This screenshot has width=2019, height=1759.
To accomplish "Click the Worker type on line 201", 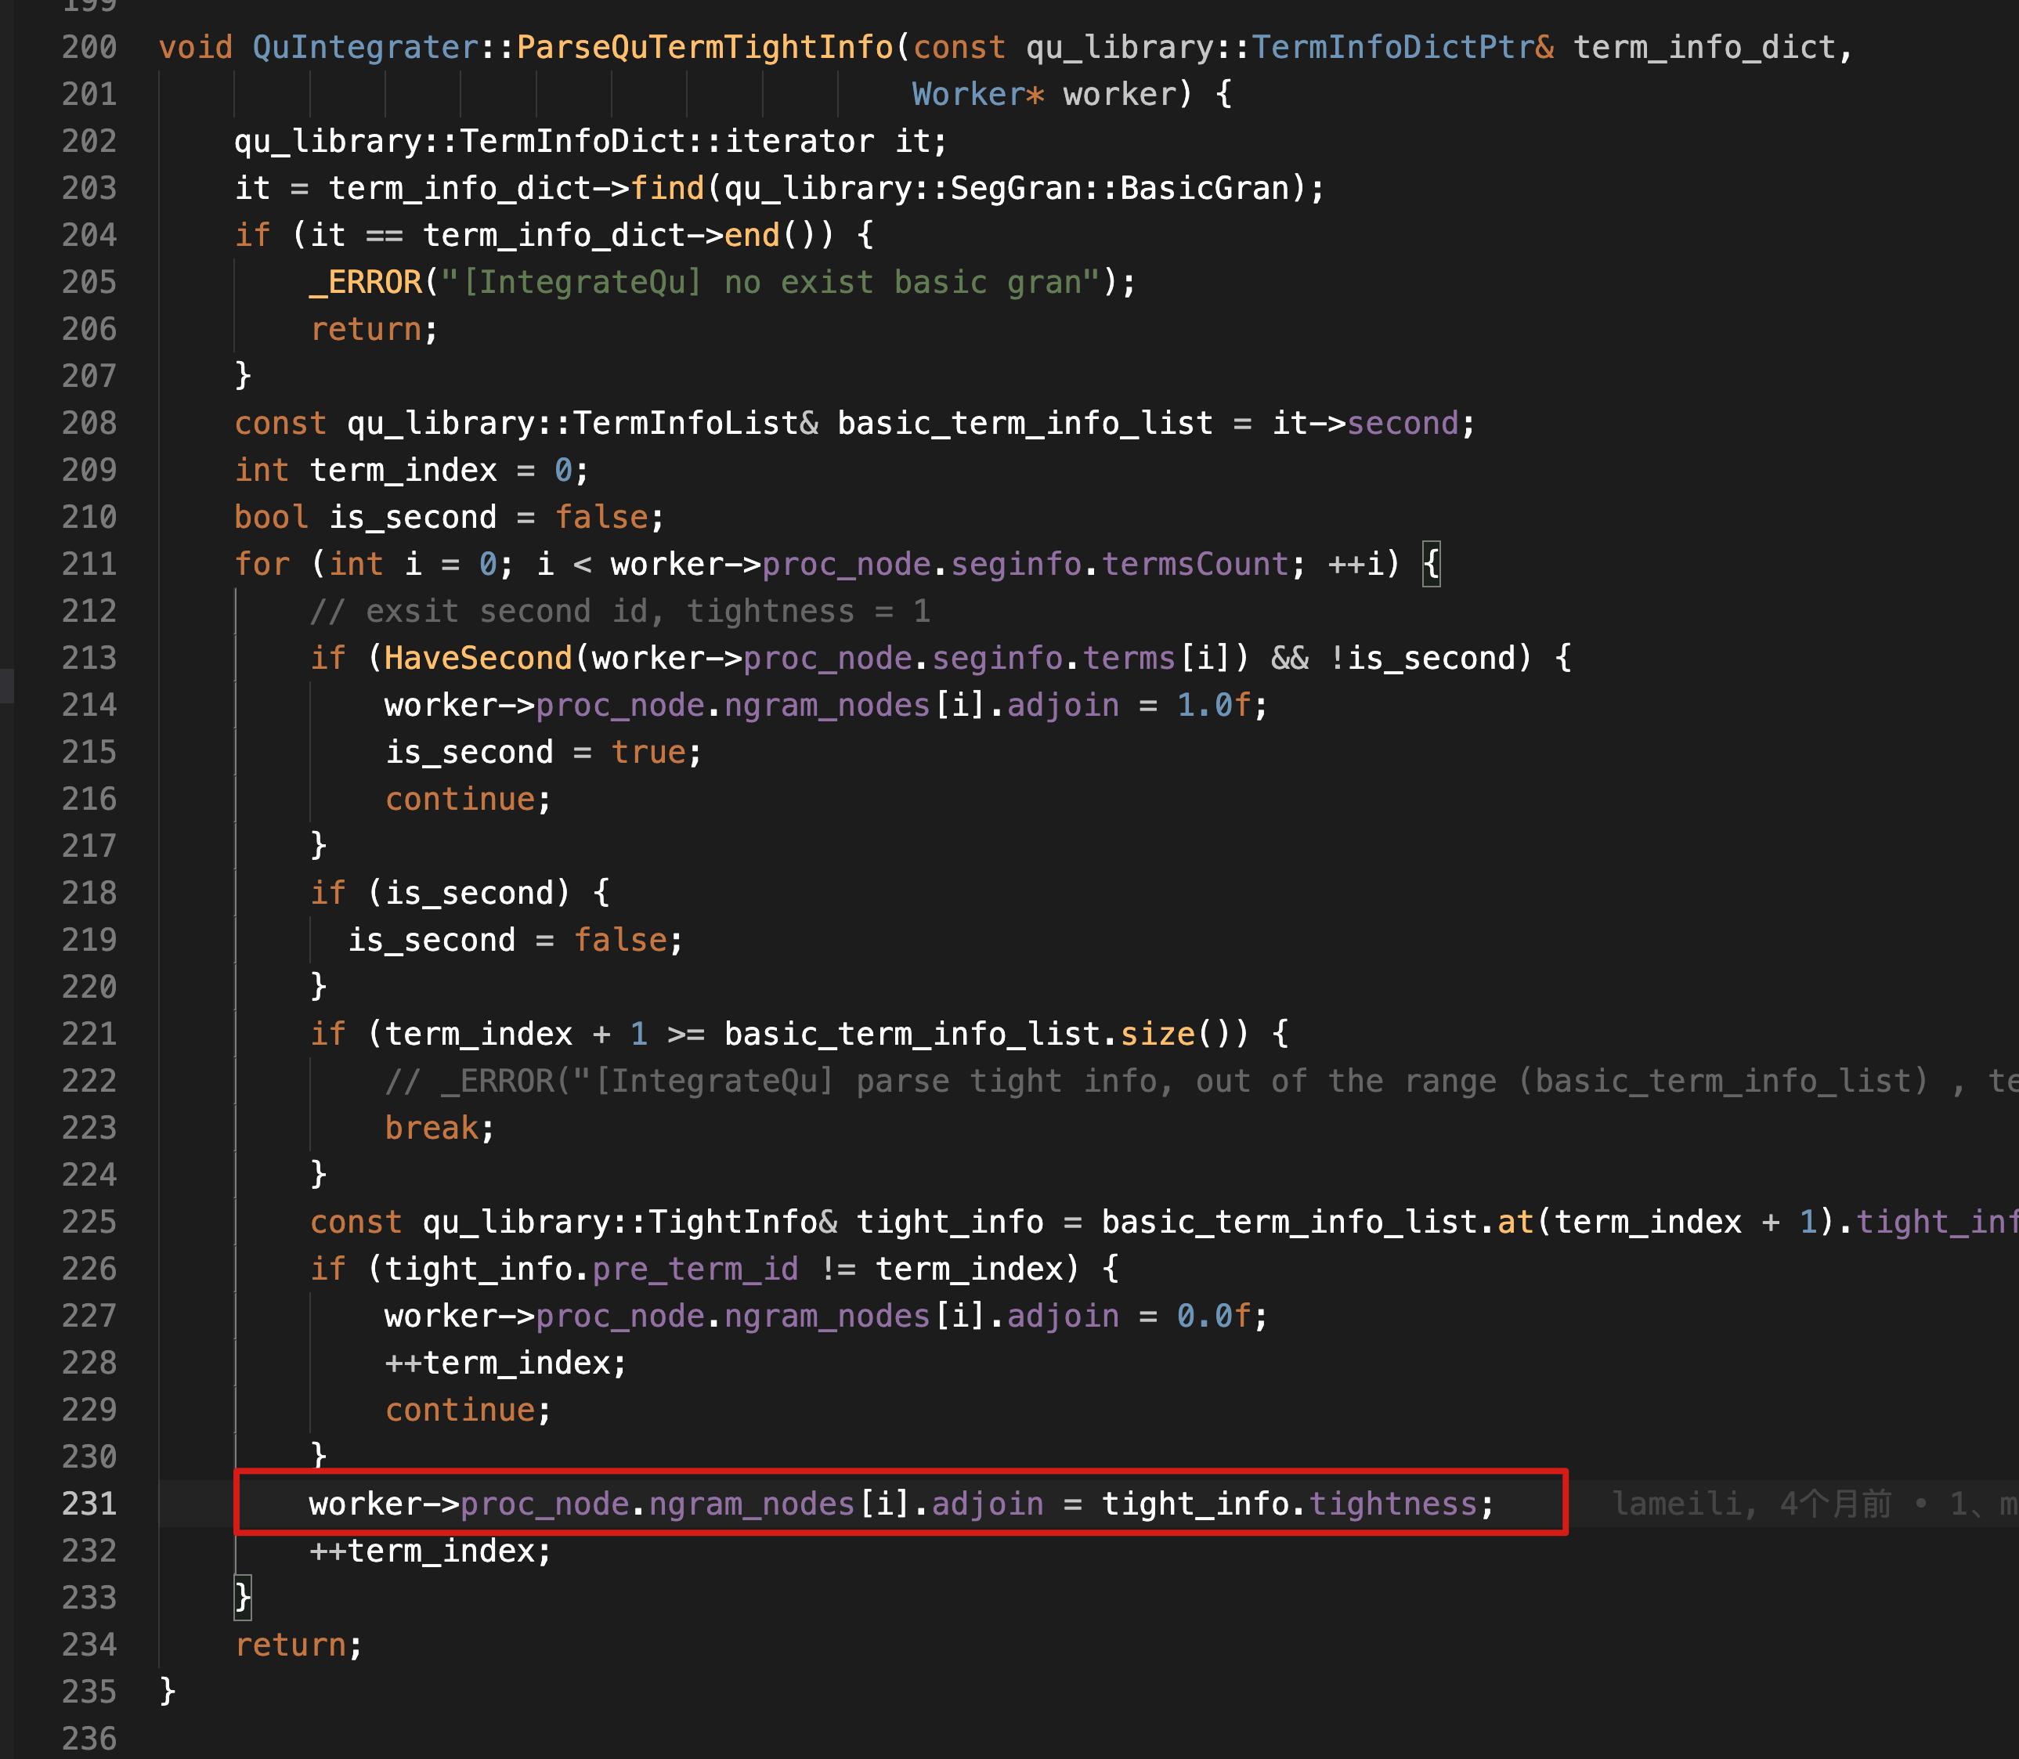I will coord(968,94).
